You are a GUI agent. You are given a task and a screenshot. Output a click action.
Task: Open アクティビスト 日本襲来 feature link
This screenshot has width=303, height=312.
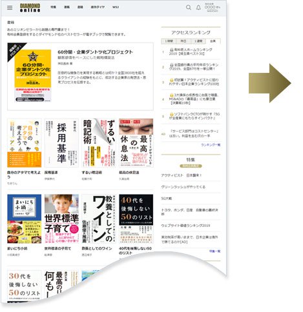click(182, 175)
